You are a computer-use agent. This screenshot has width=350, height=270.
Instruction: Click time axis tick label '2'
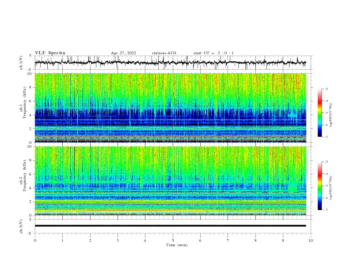pos(90,240)
